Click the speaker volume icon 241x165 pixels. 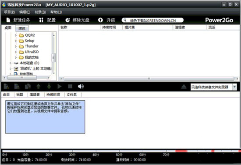pyautogui.click(x=81, y=86)
